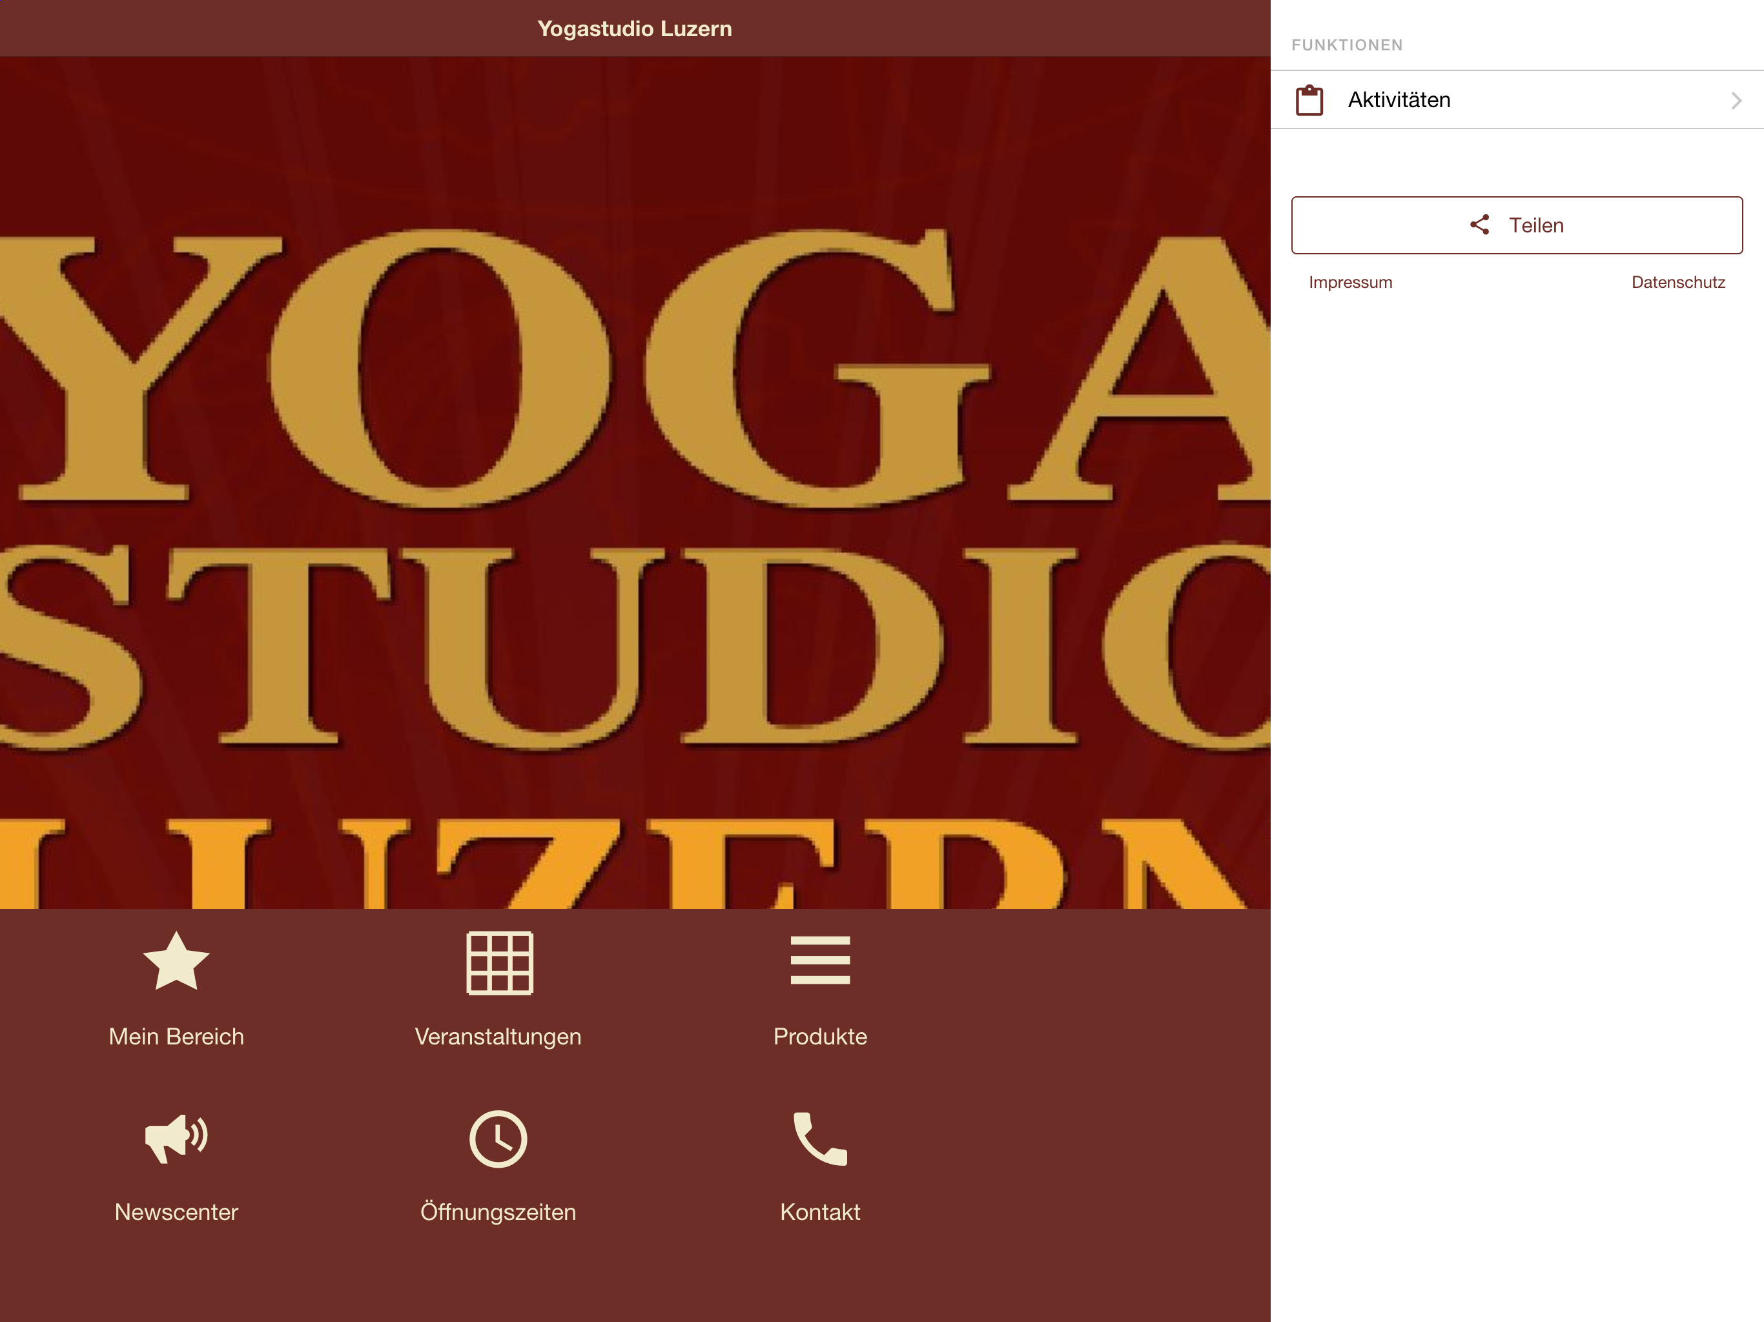Select the Öffnungszeiten text label
The height and width of the screenshot is (1322, 1764).
(498, 1211)
